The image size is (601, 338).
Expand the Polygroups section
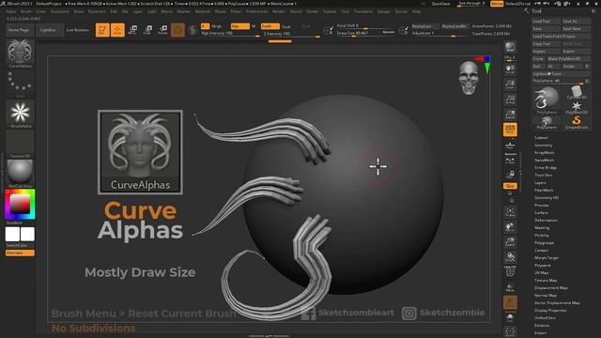point(545,243)
